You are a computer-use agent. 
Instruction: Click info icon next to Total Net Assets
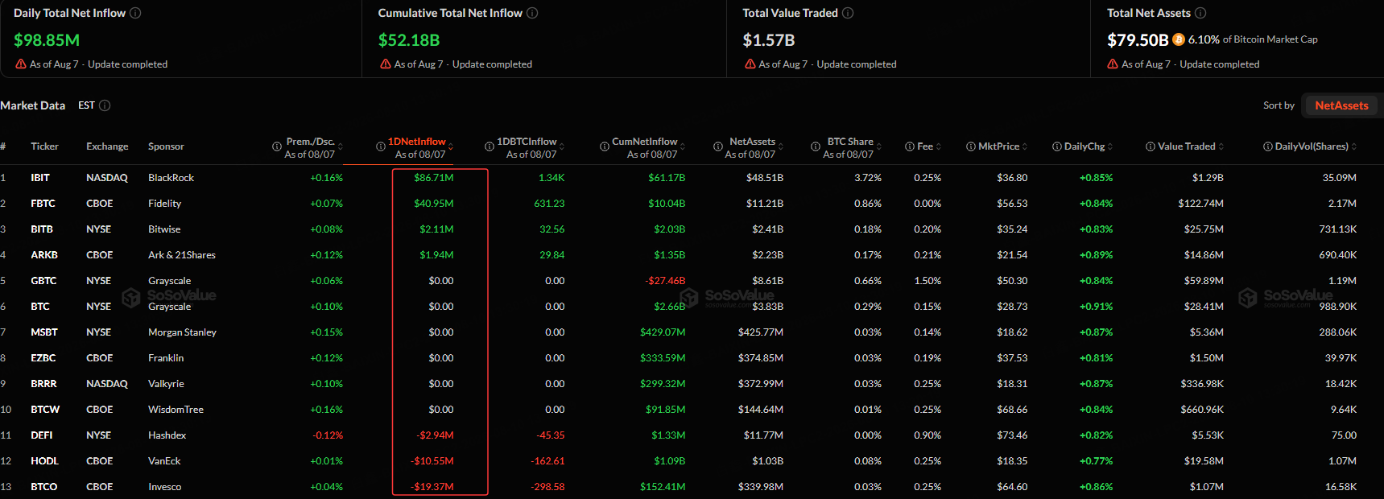[x=1200, y=13]
